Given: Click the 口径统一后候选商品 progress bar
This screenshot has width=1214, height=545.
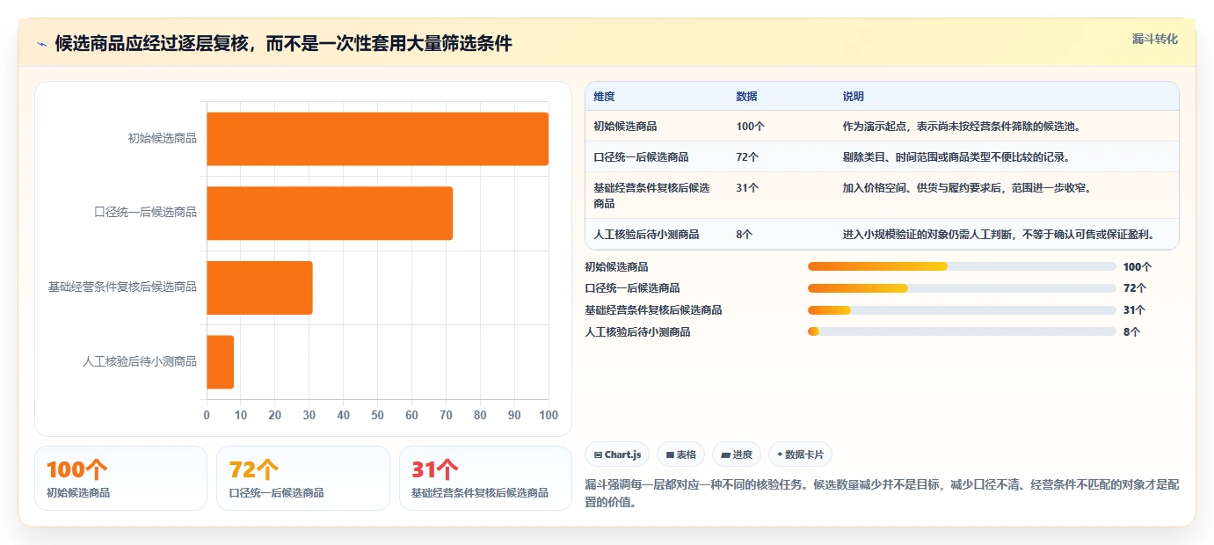Looking at the screenshot, I should 962,288.
